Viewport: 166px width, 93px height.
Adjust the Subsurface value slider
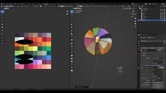(157, 83)
